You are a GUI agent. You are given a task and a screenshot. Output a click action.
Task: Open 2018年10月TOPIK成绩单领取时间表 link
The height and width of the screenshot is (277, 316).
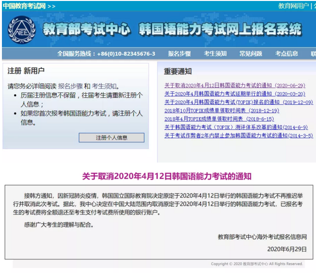(x=222, y=111)
